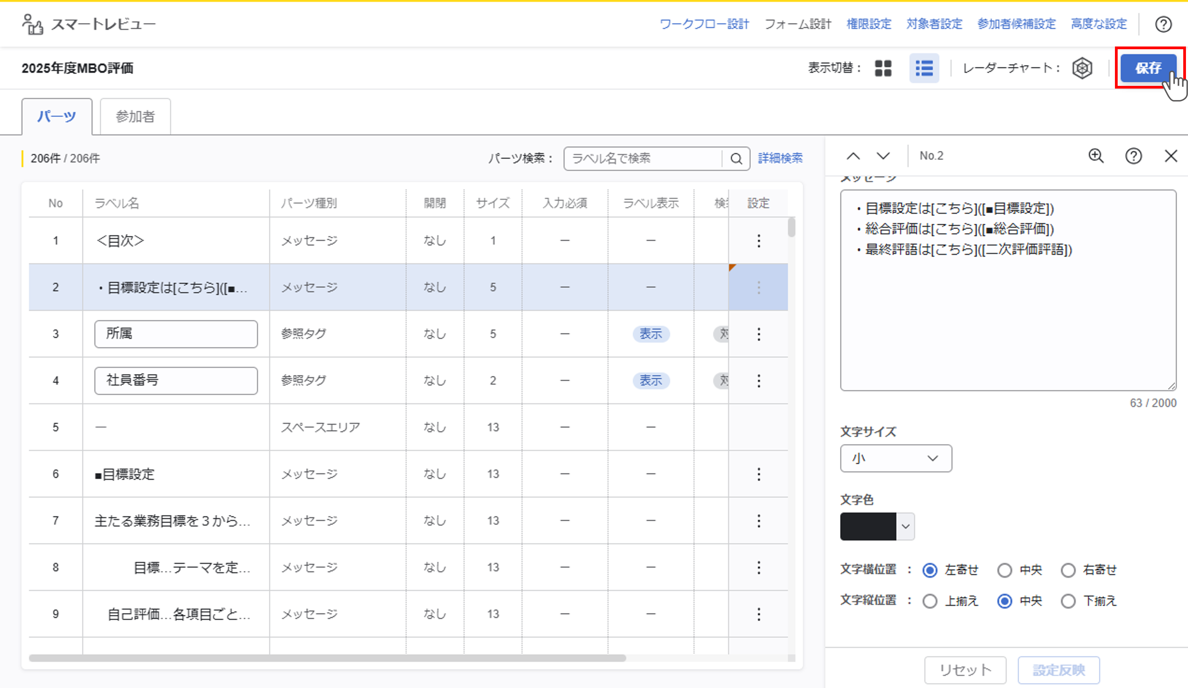
Task: Open help from top-right question icon
Action: 1163,24
